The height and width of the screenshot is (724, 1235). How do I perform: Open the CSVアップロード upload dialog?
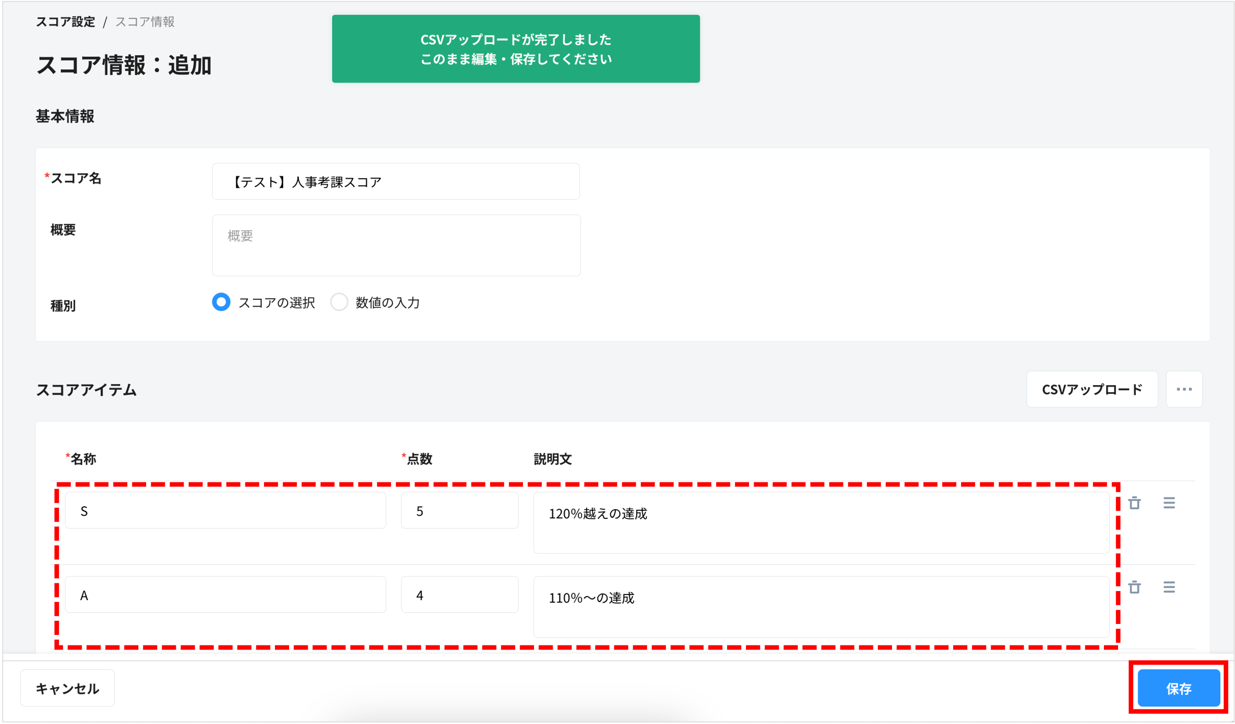click(x=1092, y=389)
